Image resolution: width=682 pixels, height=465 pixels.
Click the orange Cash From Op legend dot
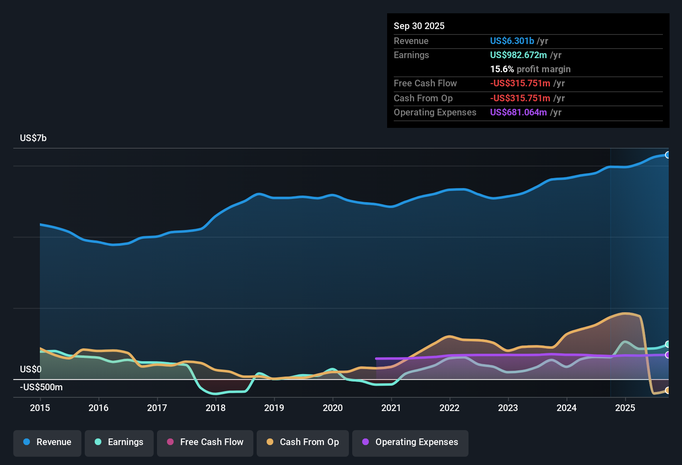pos(270,442)
